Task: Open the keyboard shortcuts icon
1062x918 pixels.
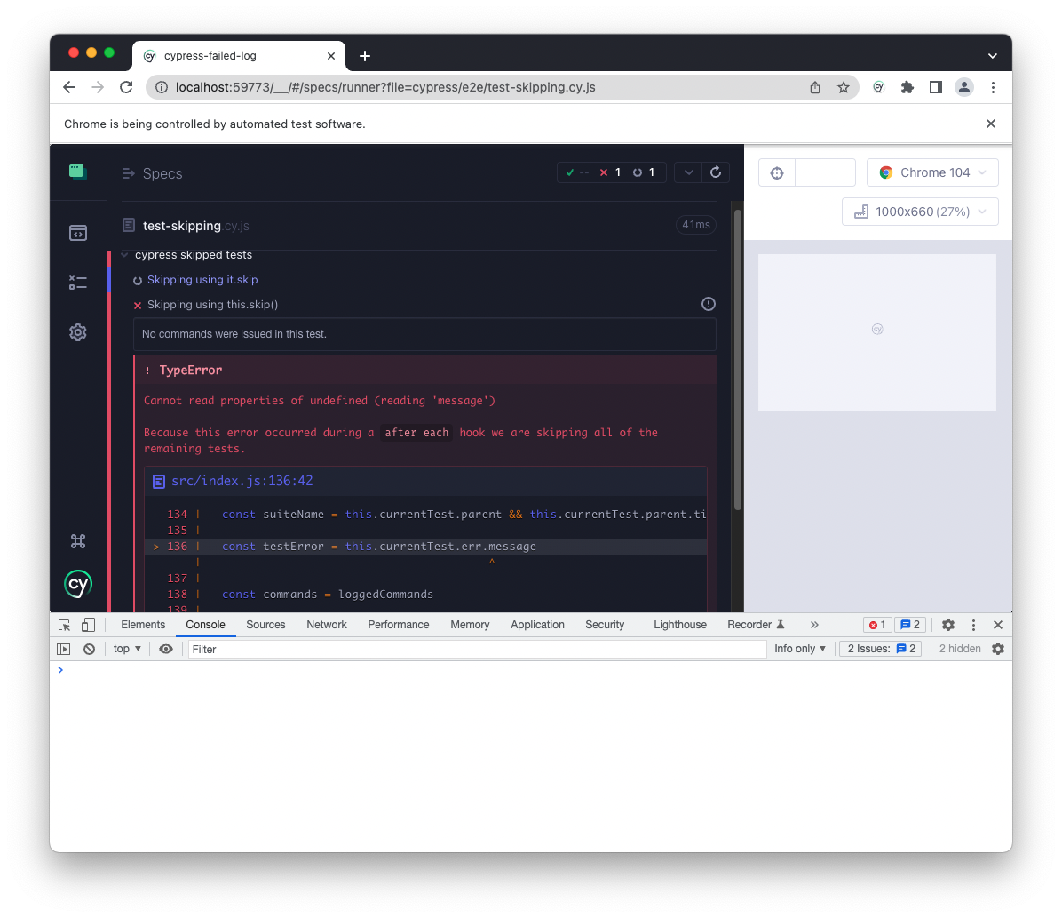Action: (78, 541)
